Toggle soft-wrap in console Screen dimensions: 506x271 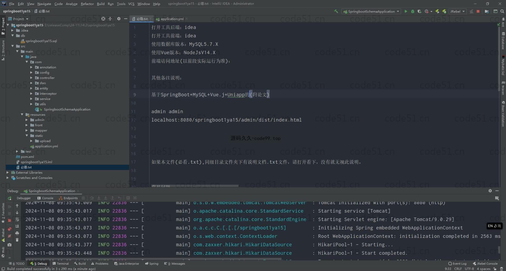17,219
